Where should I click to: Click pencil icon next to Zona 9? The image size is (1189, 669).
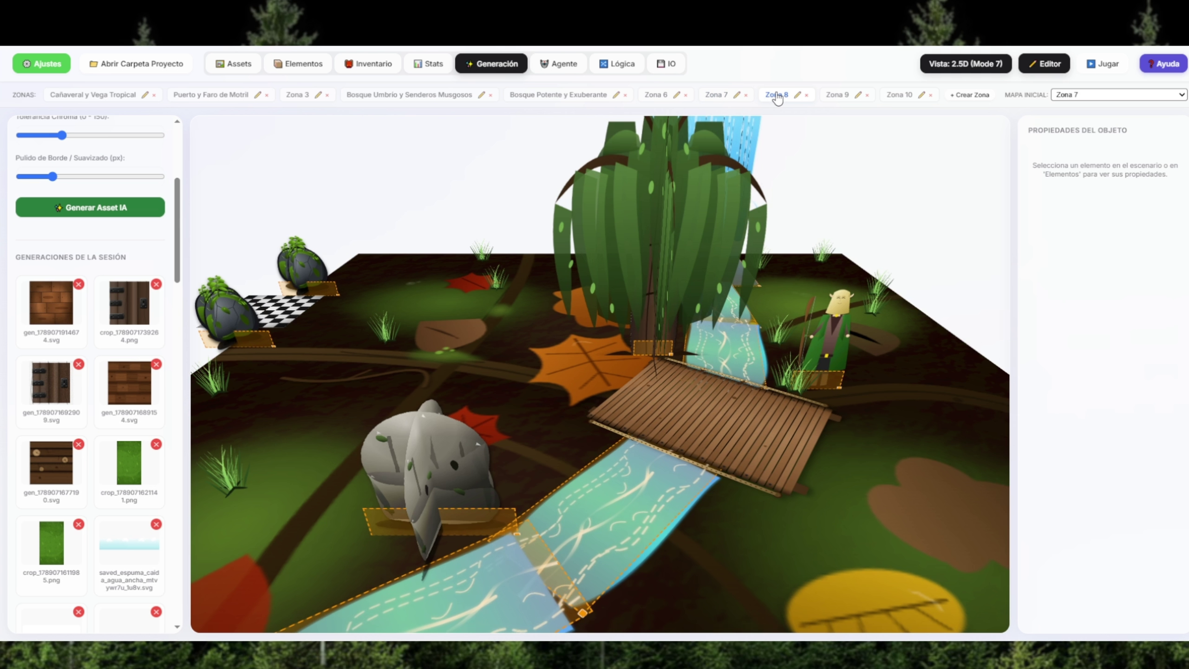[x=858, y=95]
